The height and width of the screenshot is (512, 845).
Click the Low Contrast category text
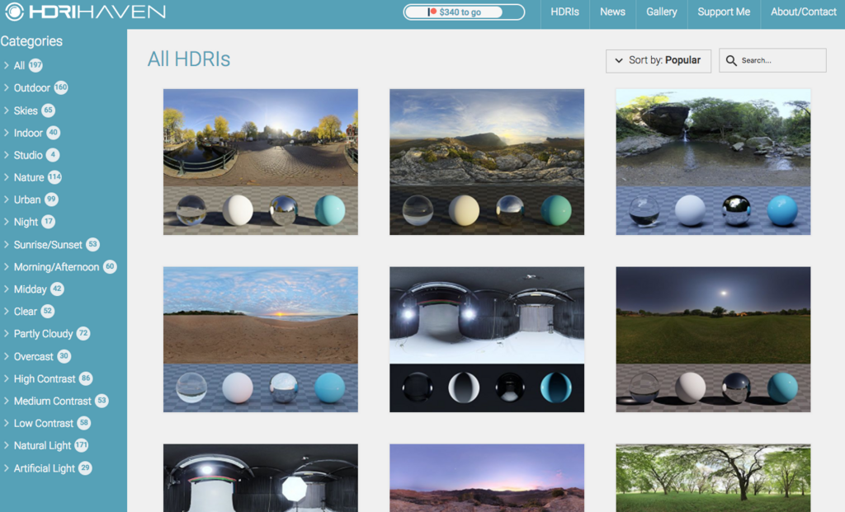point(43,423)
